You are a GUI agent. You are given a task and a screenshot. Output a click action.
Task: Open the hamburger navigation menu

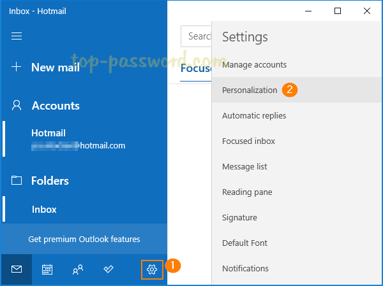tap(17, 36)
